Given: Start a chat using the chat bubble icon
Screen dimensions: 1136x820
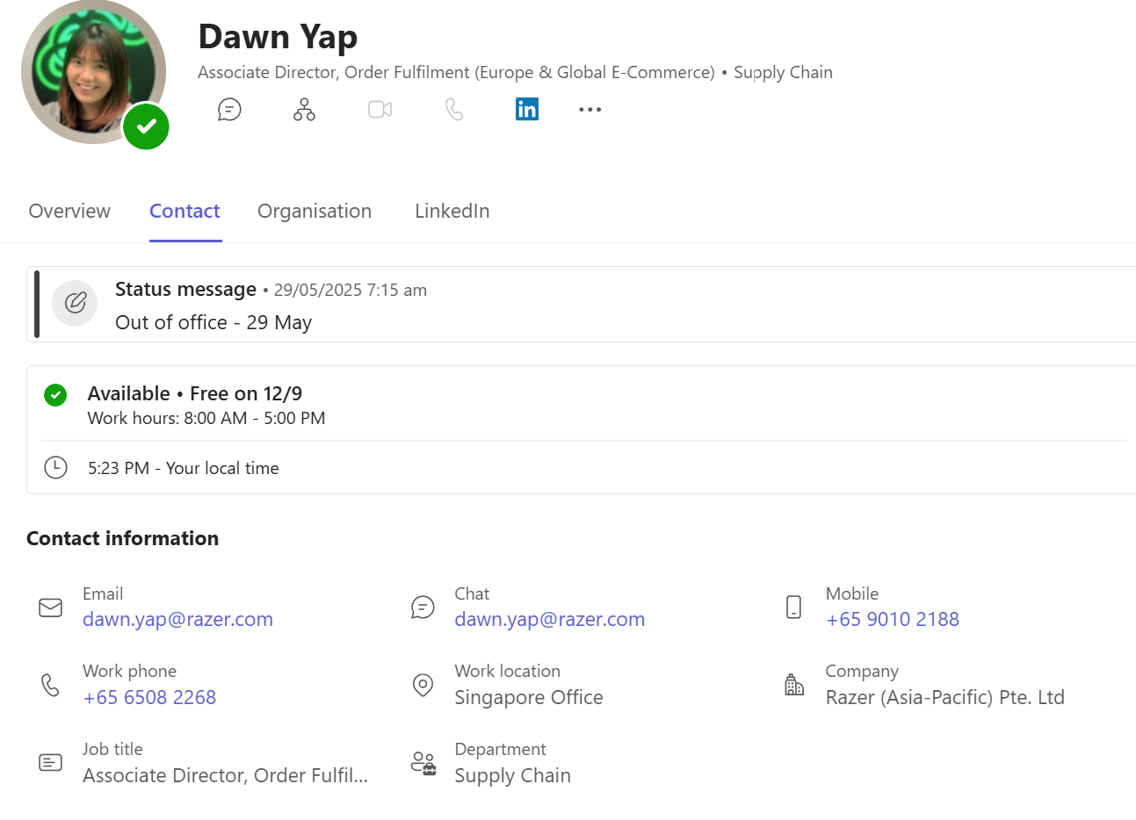Looking at the screenshot, I should pyautogui.click(x=229, y=110).
